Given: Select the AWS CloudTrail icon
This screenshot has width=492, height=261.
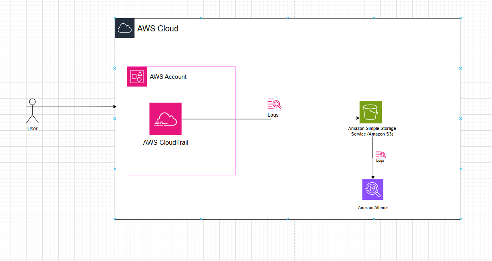Looking at the screenshot, I should (165, 119).
